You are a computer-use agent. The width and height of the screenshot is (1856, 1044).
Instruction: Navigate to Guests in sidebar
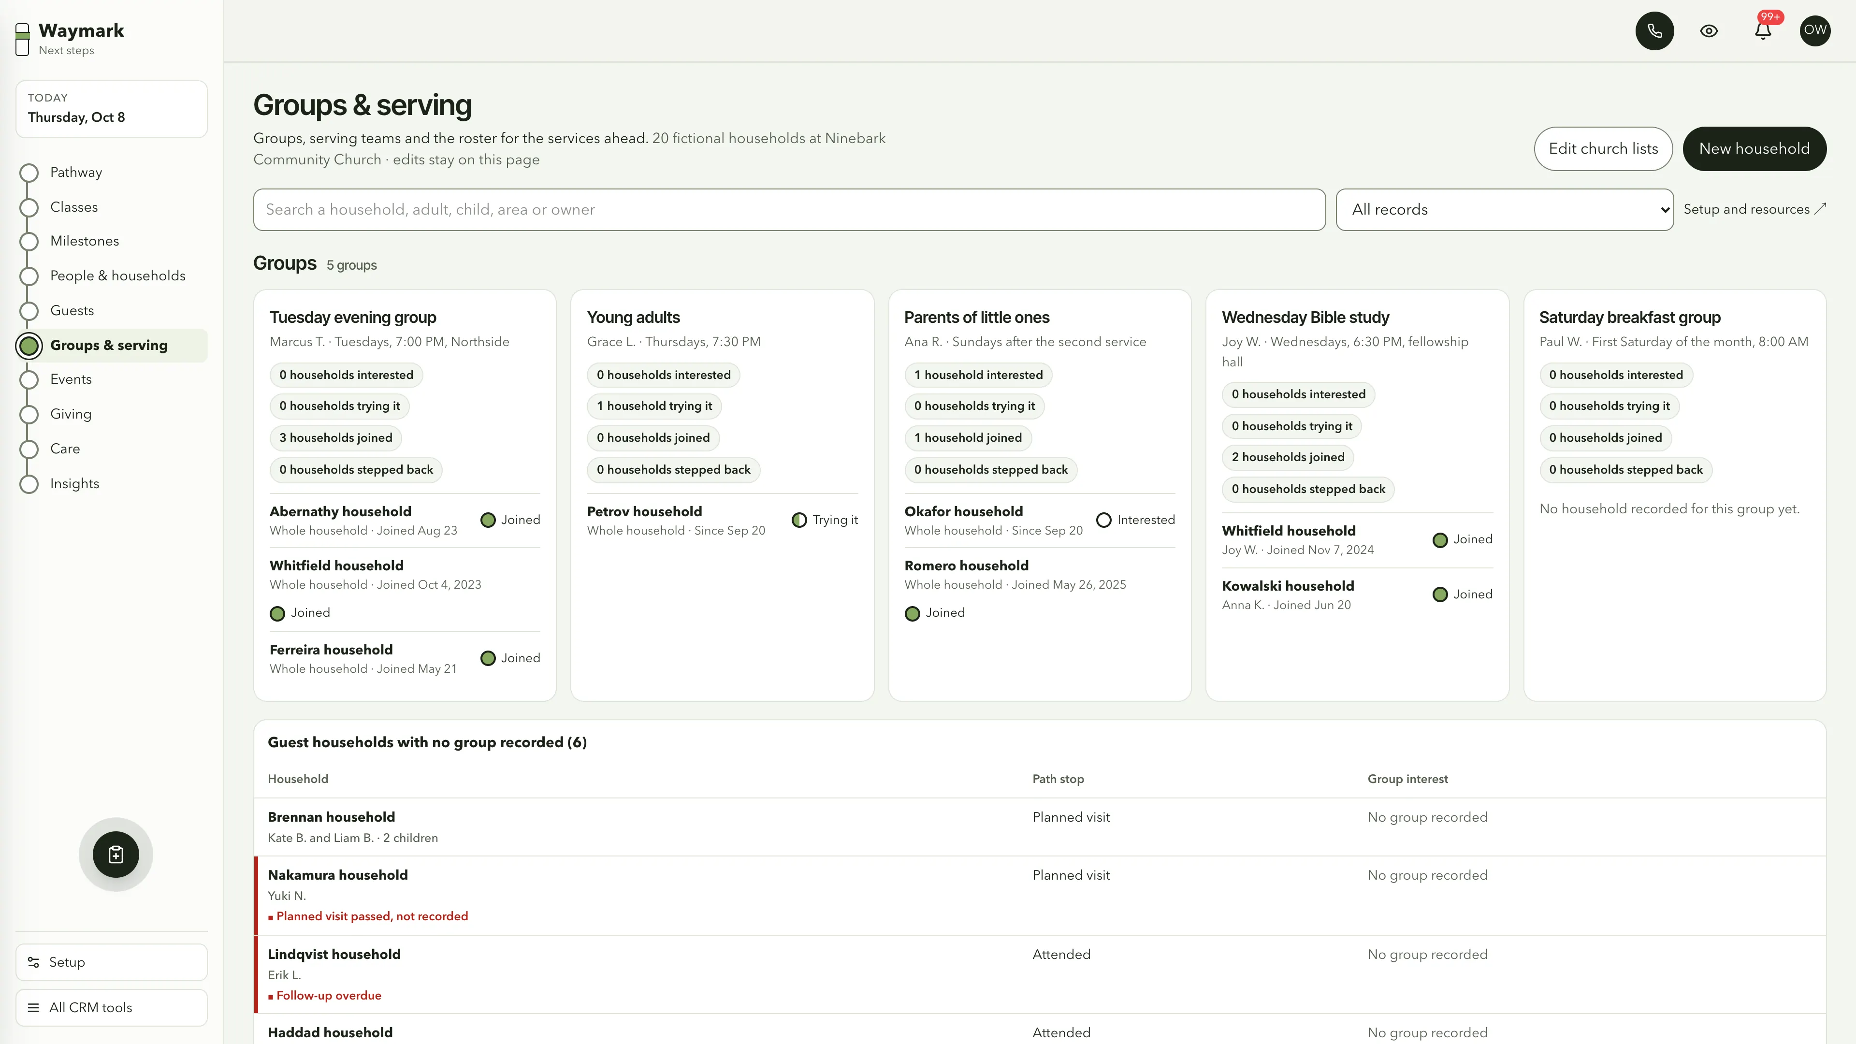click(72, 310)
